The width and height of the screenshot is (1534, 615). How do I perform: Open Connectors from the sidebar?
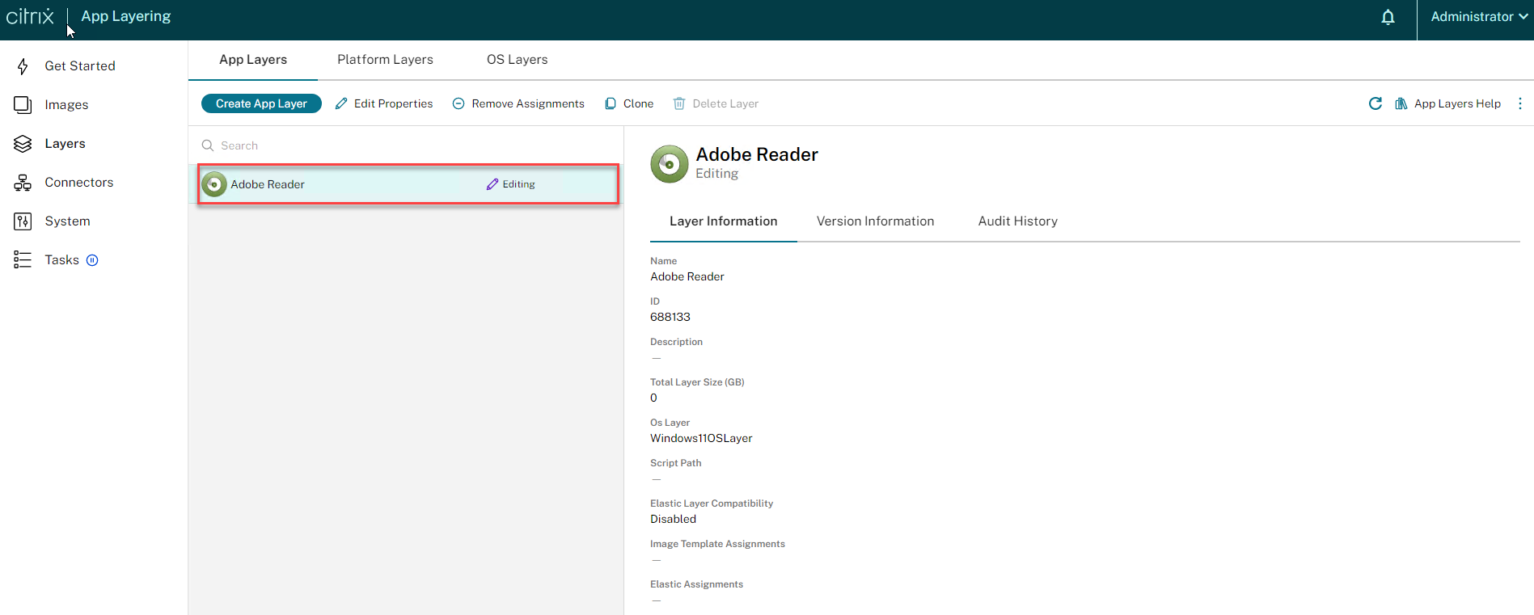point(78,183)
